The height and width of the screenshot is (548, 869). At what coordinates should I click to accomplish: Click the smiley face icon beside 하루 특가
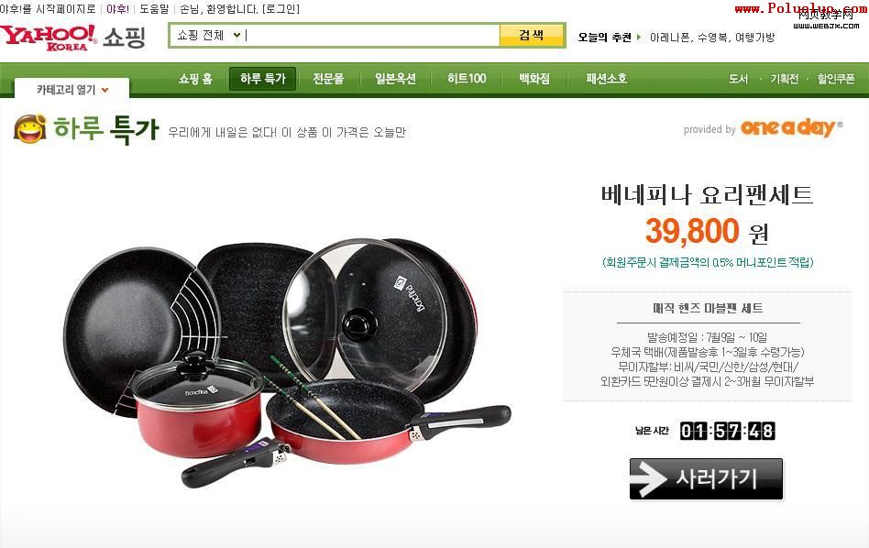pos(29,128)
